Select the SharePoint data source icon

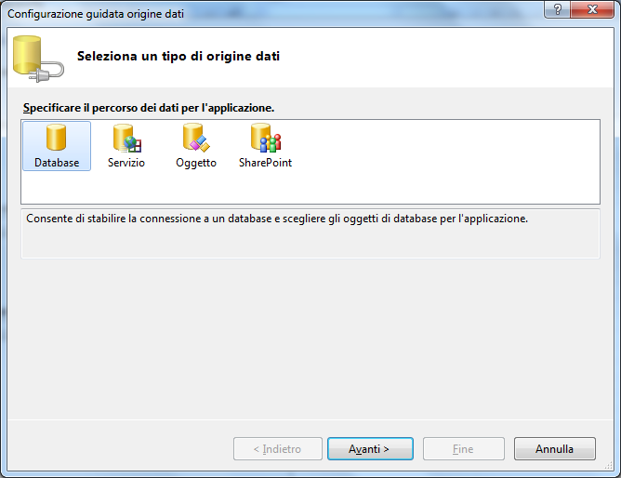click(x=266, y=138)
